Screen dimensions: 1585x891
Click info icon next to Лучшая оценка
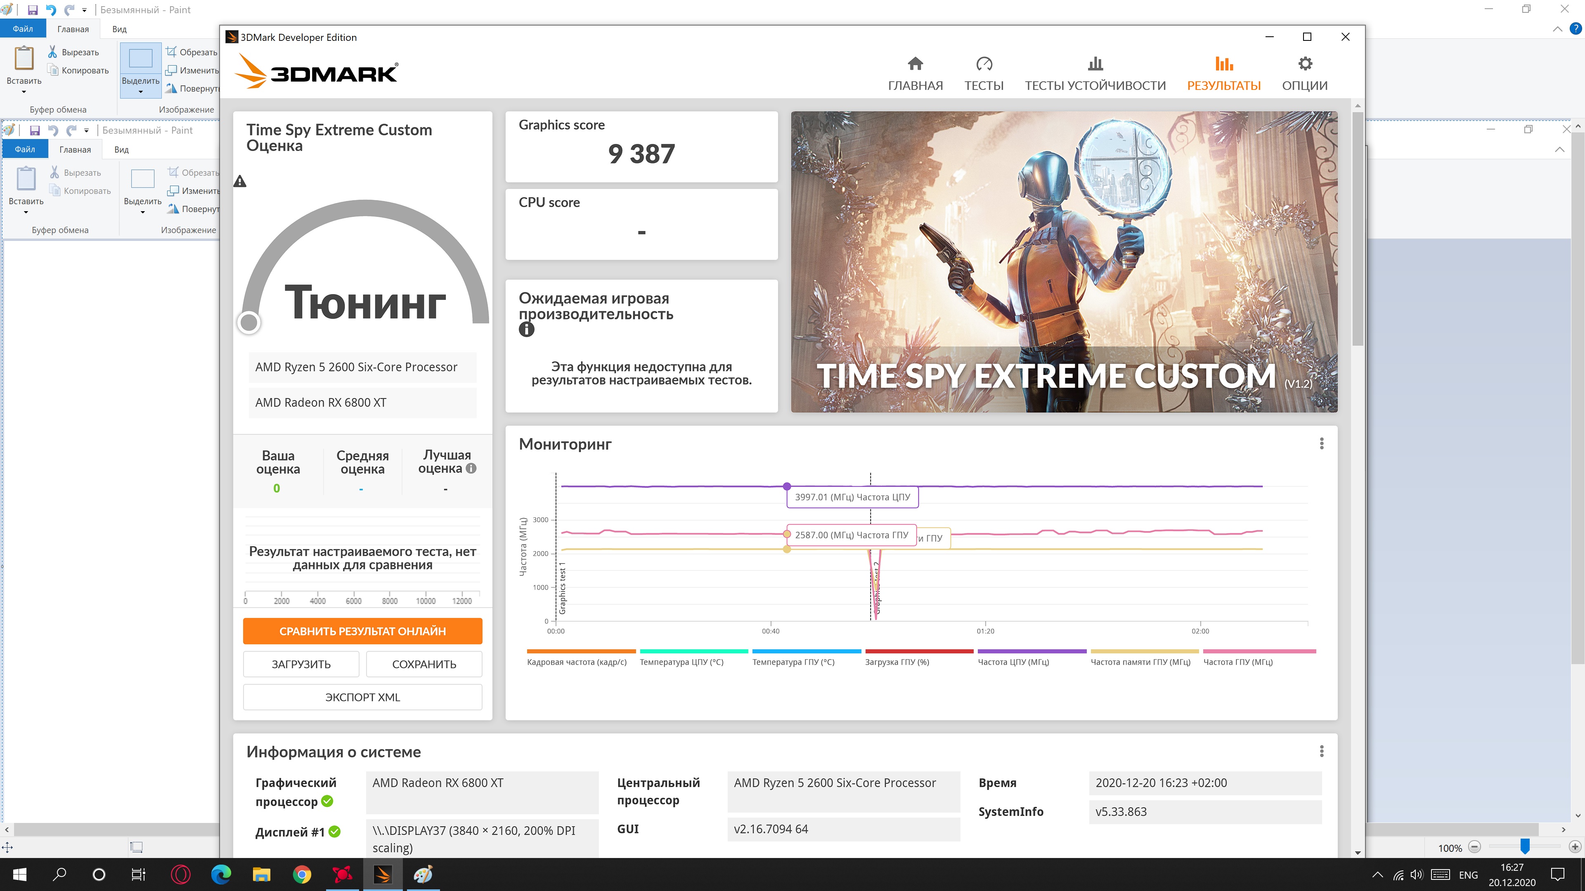click(x=471, y=469)
